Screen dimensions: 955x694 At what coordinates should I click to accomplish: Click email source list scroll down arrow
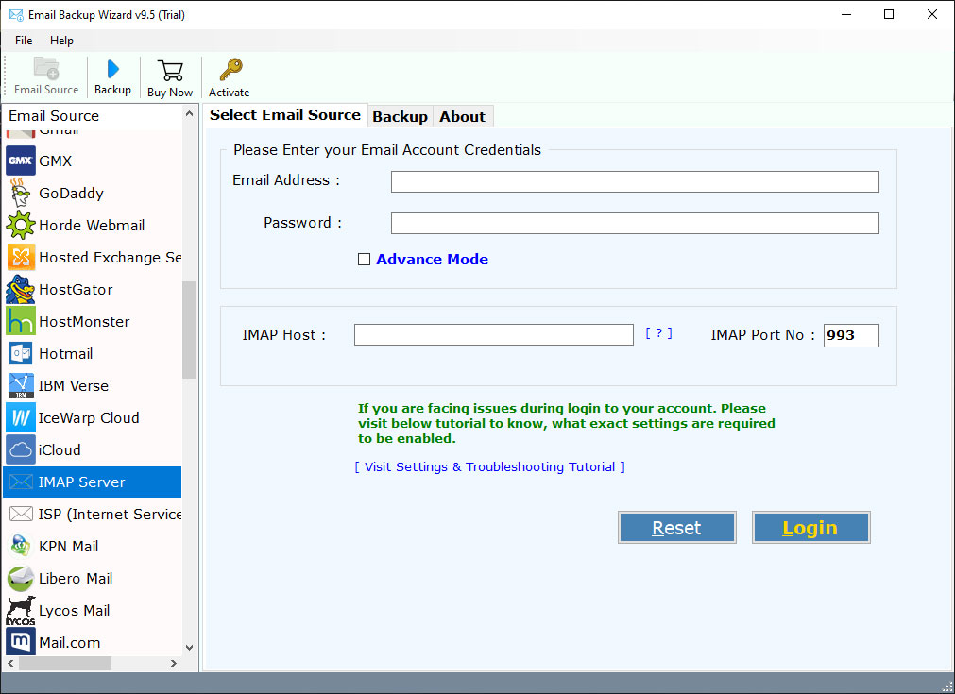pyautogui.click(x=190, y=648)
